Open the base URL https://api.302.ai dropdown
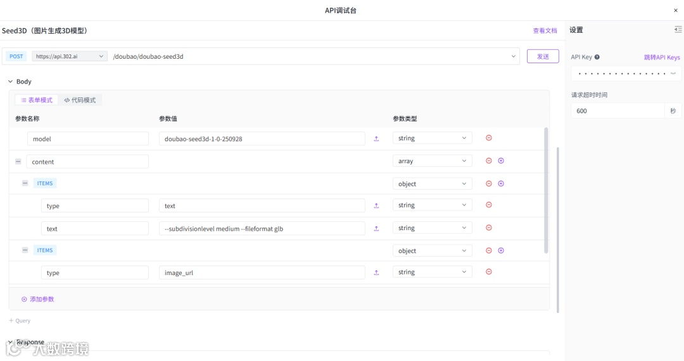This screenshot has width=684, height=361. point(70,56)
